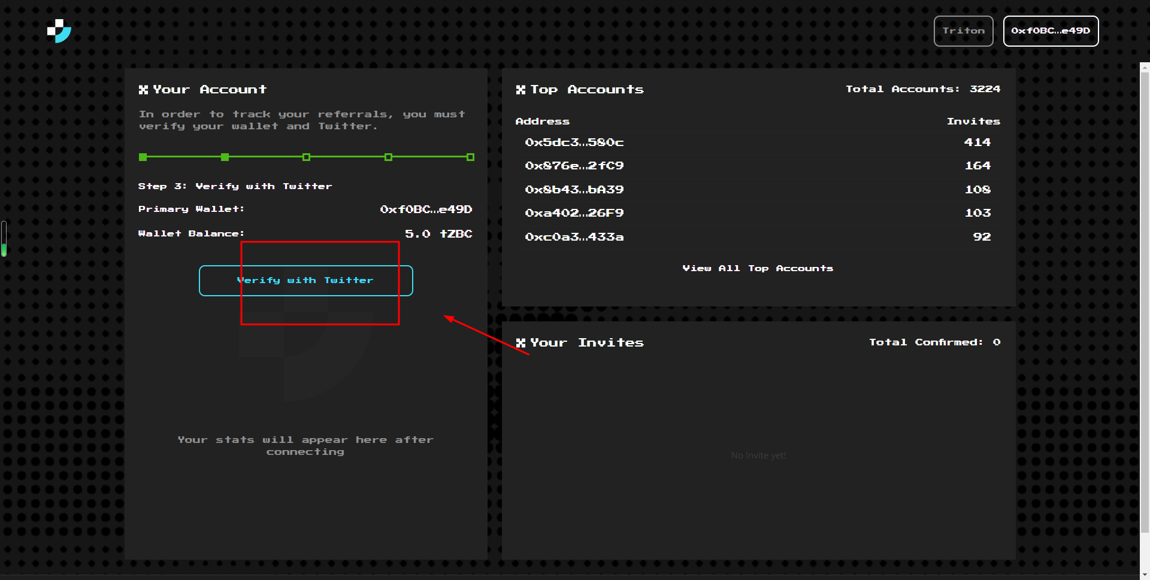Select the first progress step marker
The width and height of the screenshot is (1150, 580).
(143, 157)
